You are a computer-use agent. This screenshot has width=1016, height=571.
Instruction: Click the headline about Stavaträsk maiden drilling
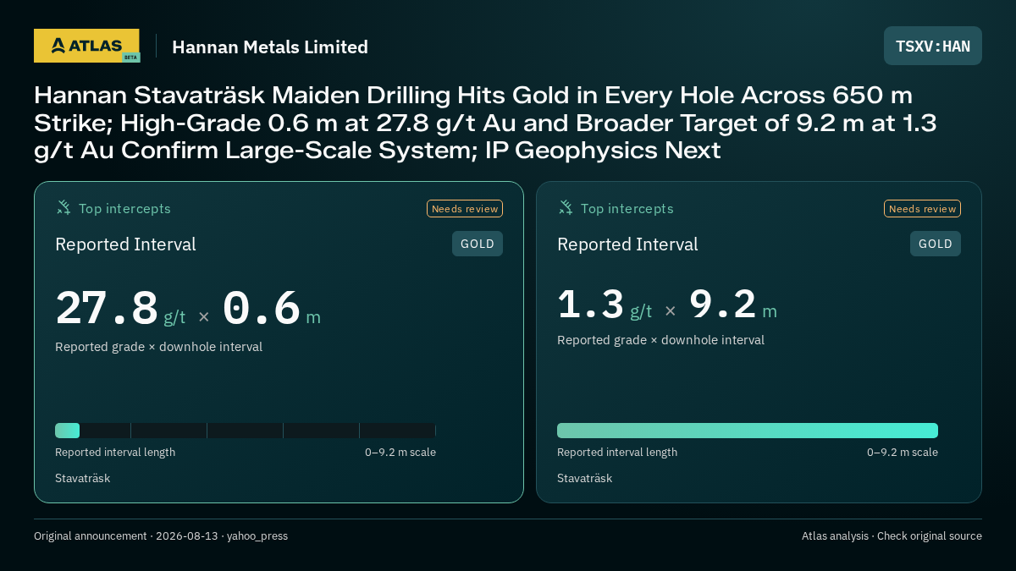[485, 123]
